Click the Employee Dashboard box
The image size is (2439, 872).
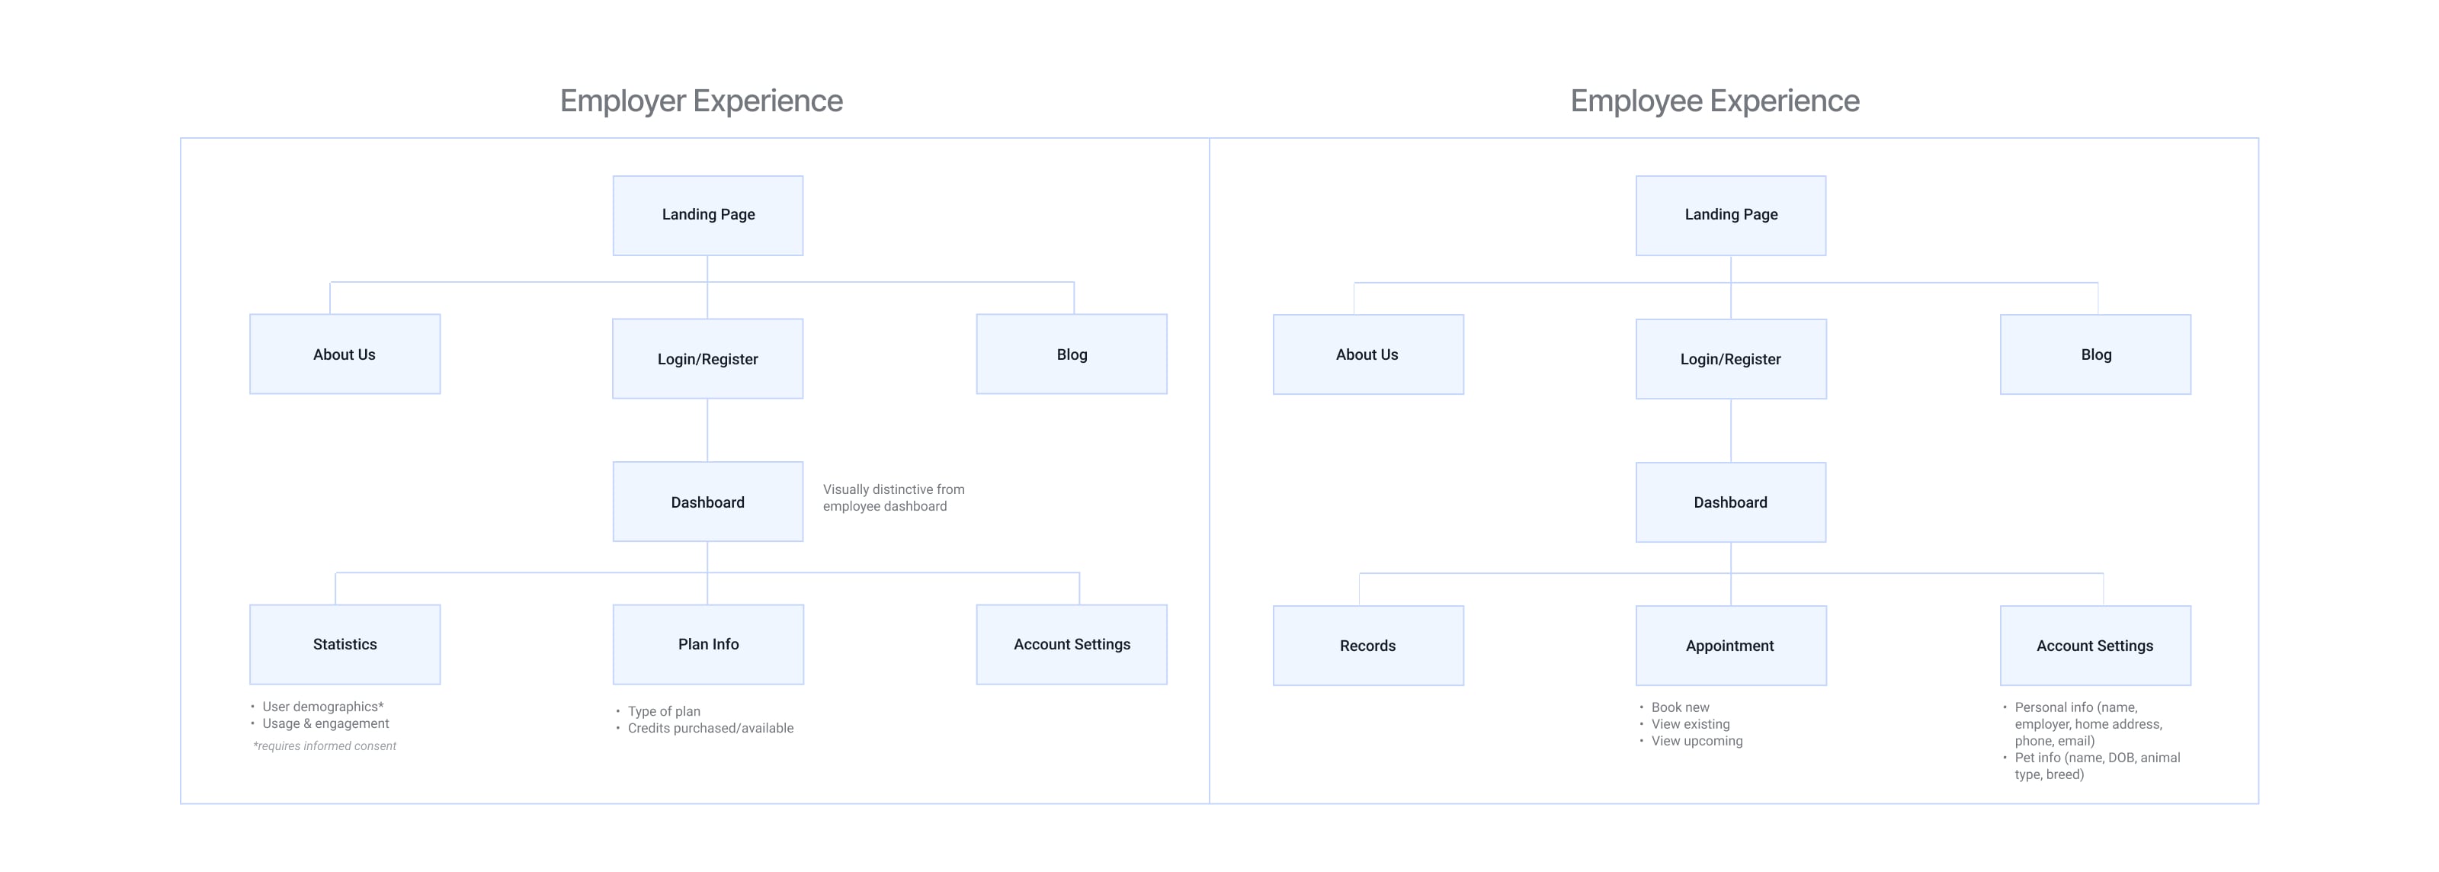tap(1730, 502)
